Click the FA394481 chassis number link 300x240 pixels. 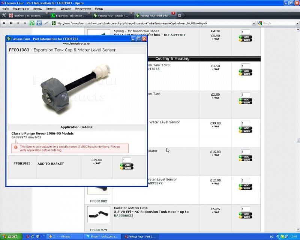click(177, 35)
